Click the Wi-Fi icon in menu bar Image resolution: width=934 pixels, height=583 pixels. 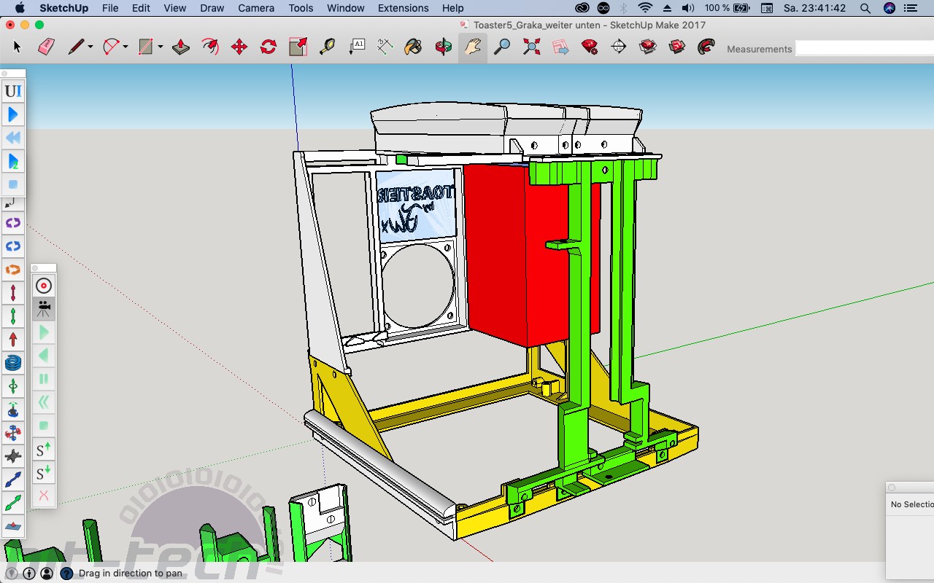645,8
